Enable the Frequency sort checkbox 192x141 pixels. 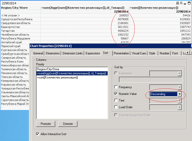pos(116,87)
